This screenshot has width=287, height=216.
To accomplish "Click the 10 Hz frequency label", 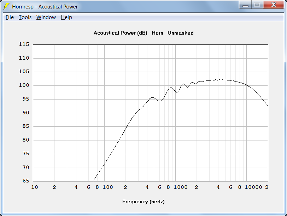I will 35,187.
